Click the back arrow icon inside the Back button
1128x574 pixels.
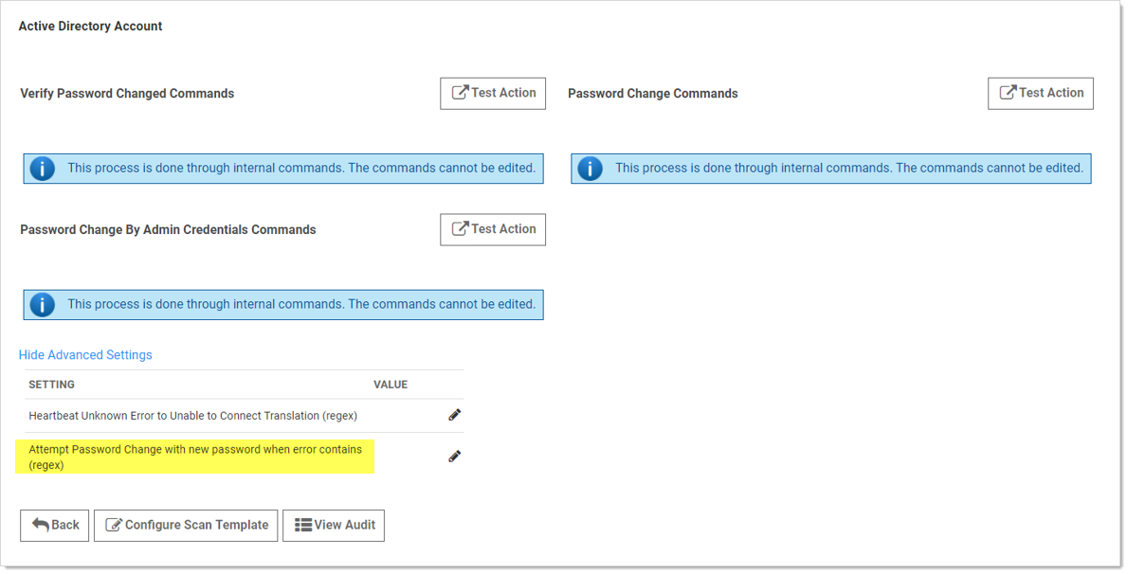tap(39, 525)
